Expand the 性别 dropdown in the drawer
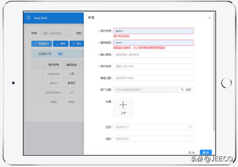The height and width of the screenshot is (167, 238). [x=153, y=139]
